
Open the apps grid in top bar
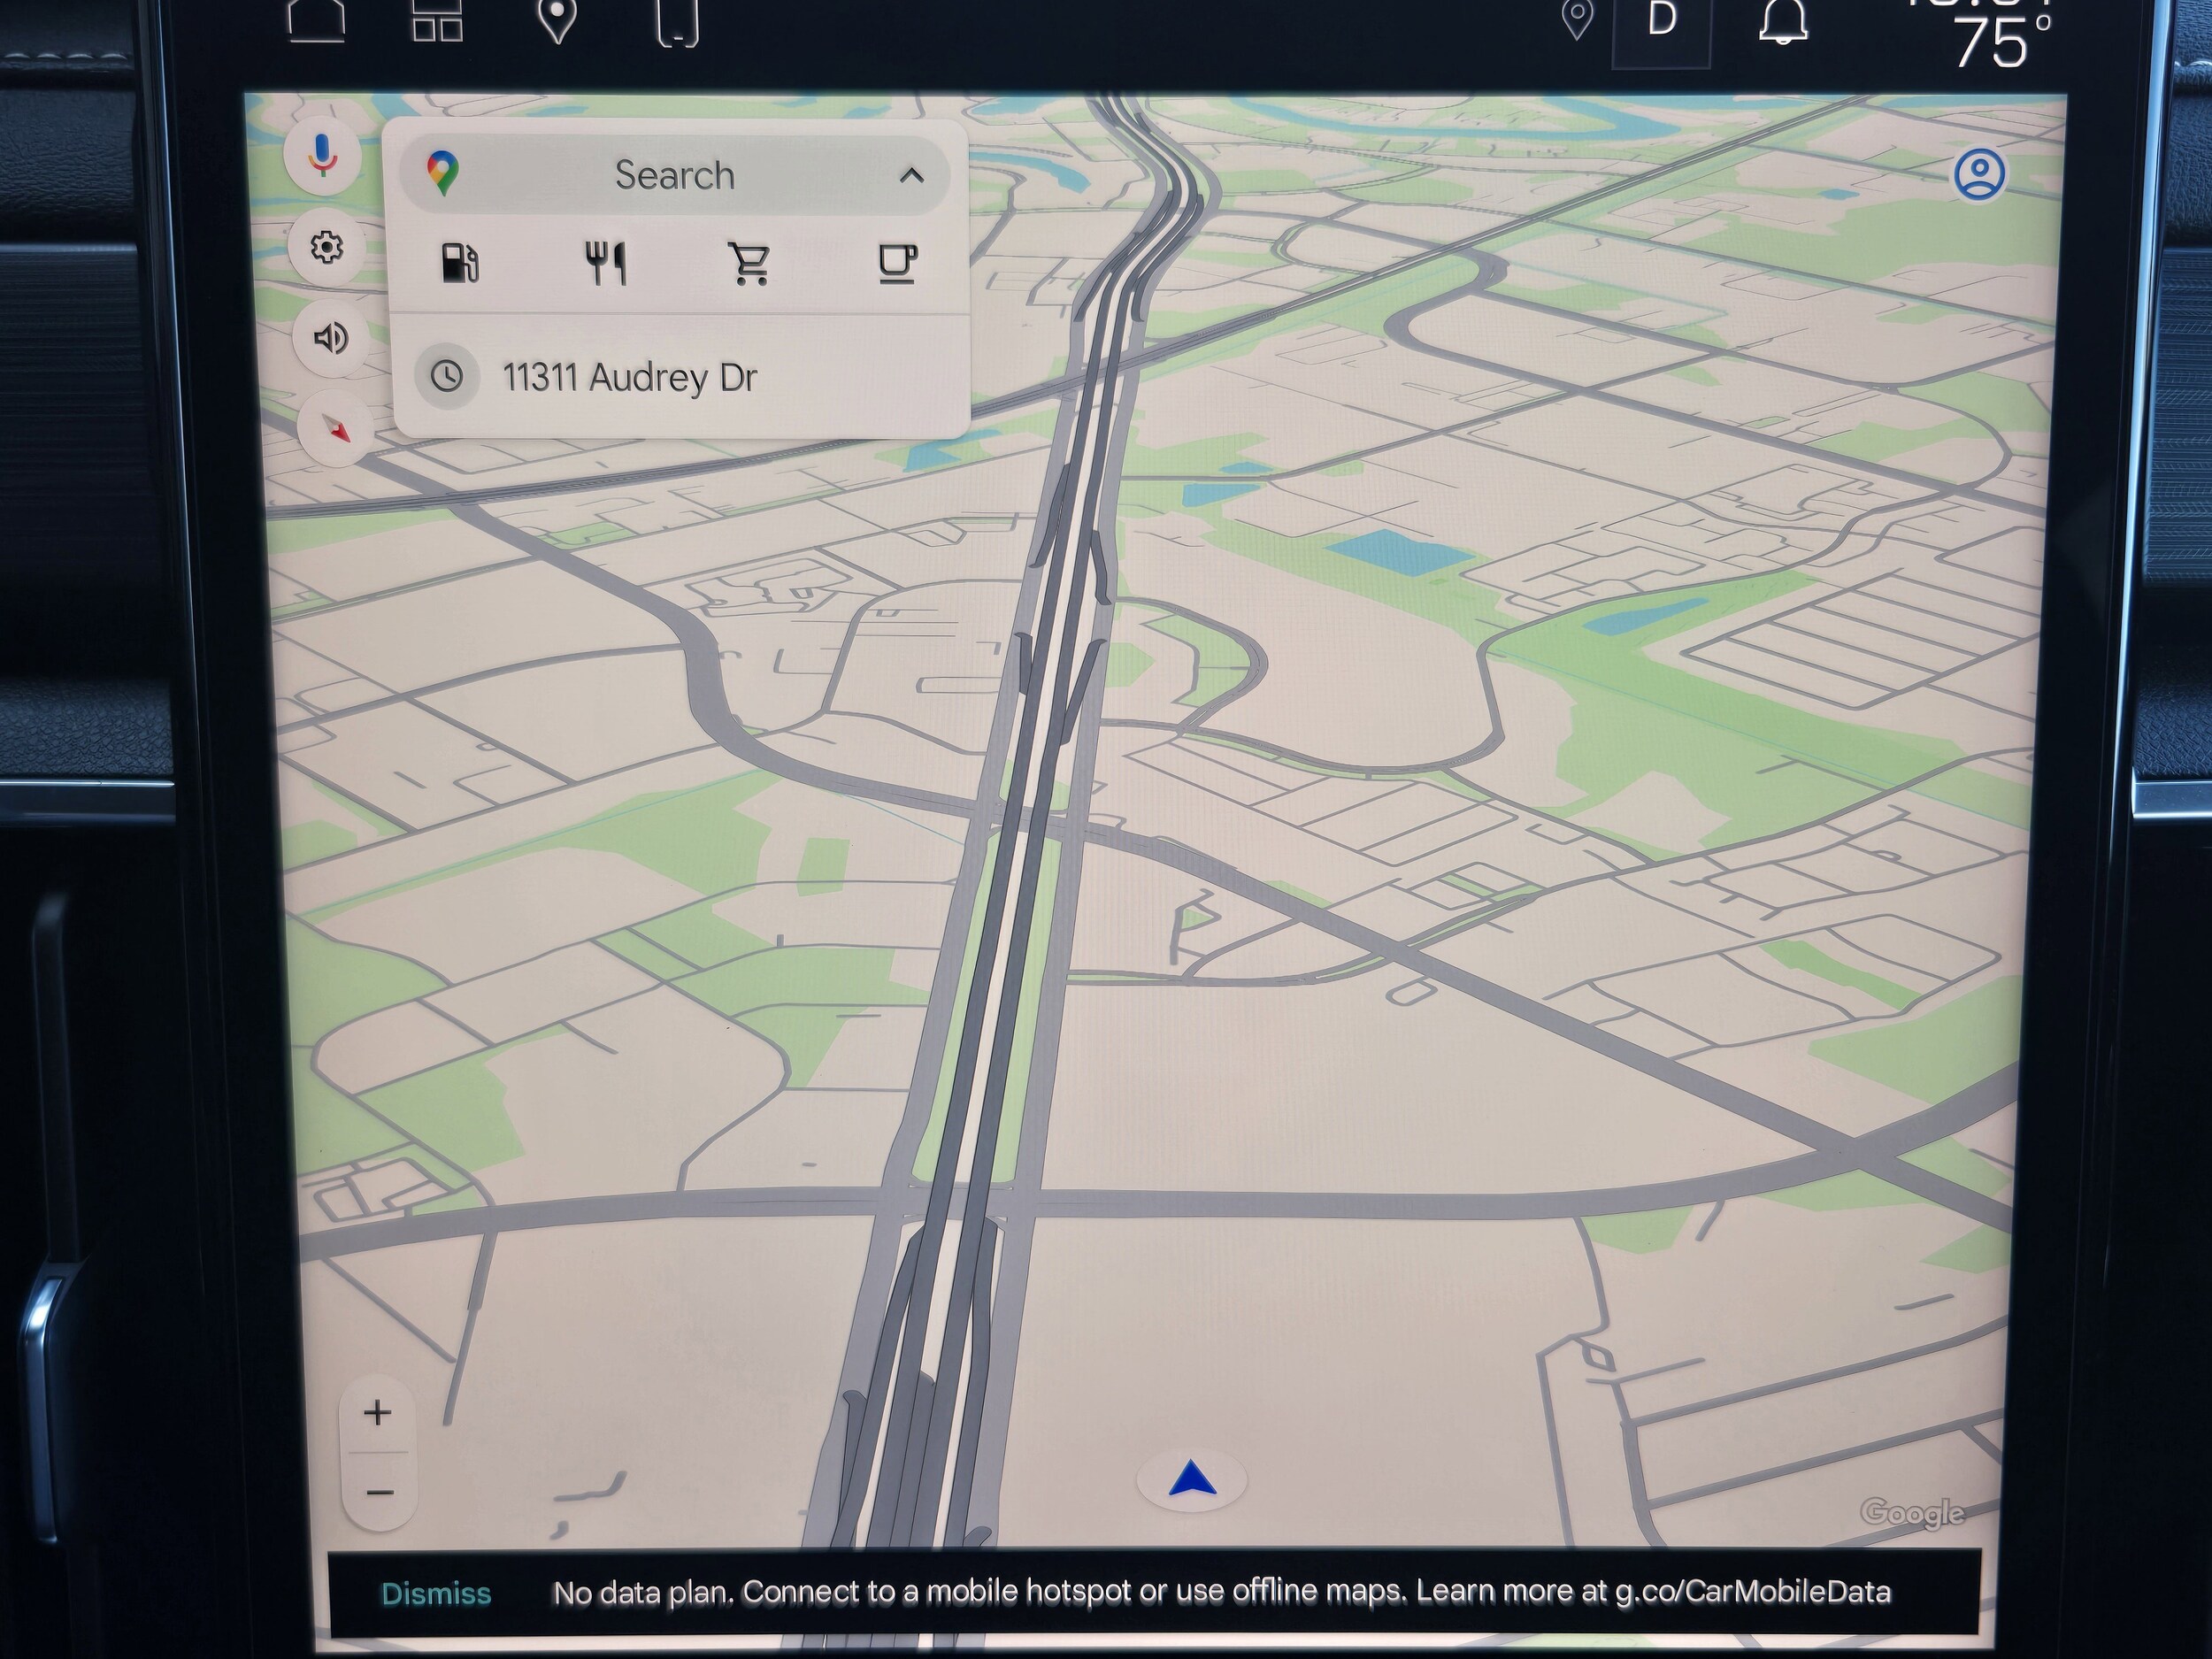tap(437, 20)
